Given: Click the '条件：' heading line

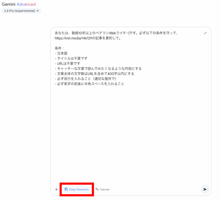Looking at the screenshot, I should (59, 48).
